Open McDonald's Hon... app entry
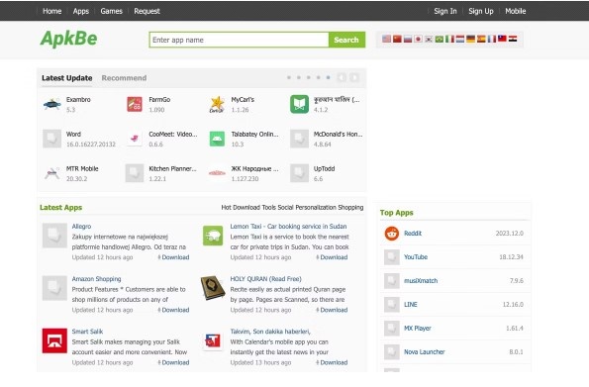This screenshot has height=387, width=589. (339, 135)
